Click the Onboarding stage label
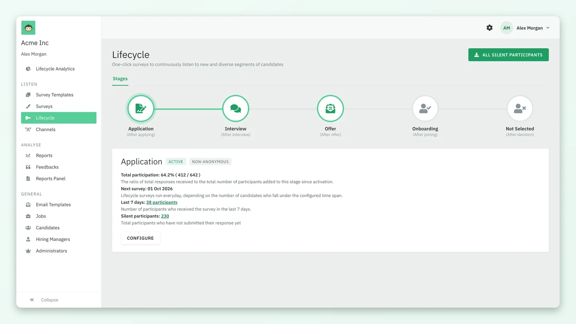The height and width of the screenshot is (324, 576). pos(425,129)
